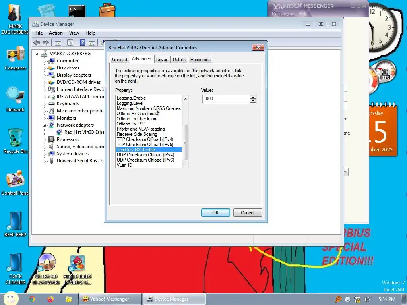Screen dimensions: 407x305
Task: Expand the Keyboards node
Action: [x=45, y=104]
